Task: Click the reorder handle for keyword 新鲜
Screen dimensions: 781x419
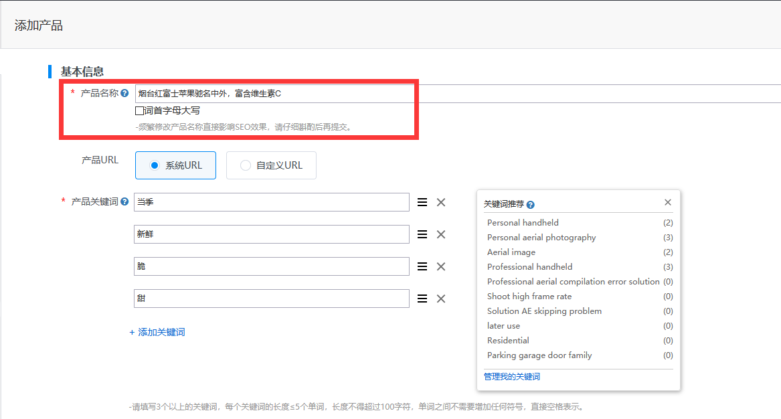Action: pyautogui.click(x=422, y=234)
